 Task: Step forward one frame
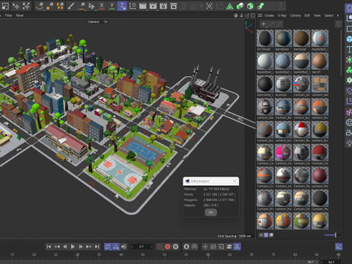[x=81, y=246]
